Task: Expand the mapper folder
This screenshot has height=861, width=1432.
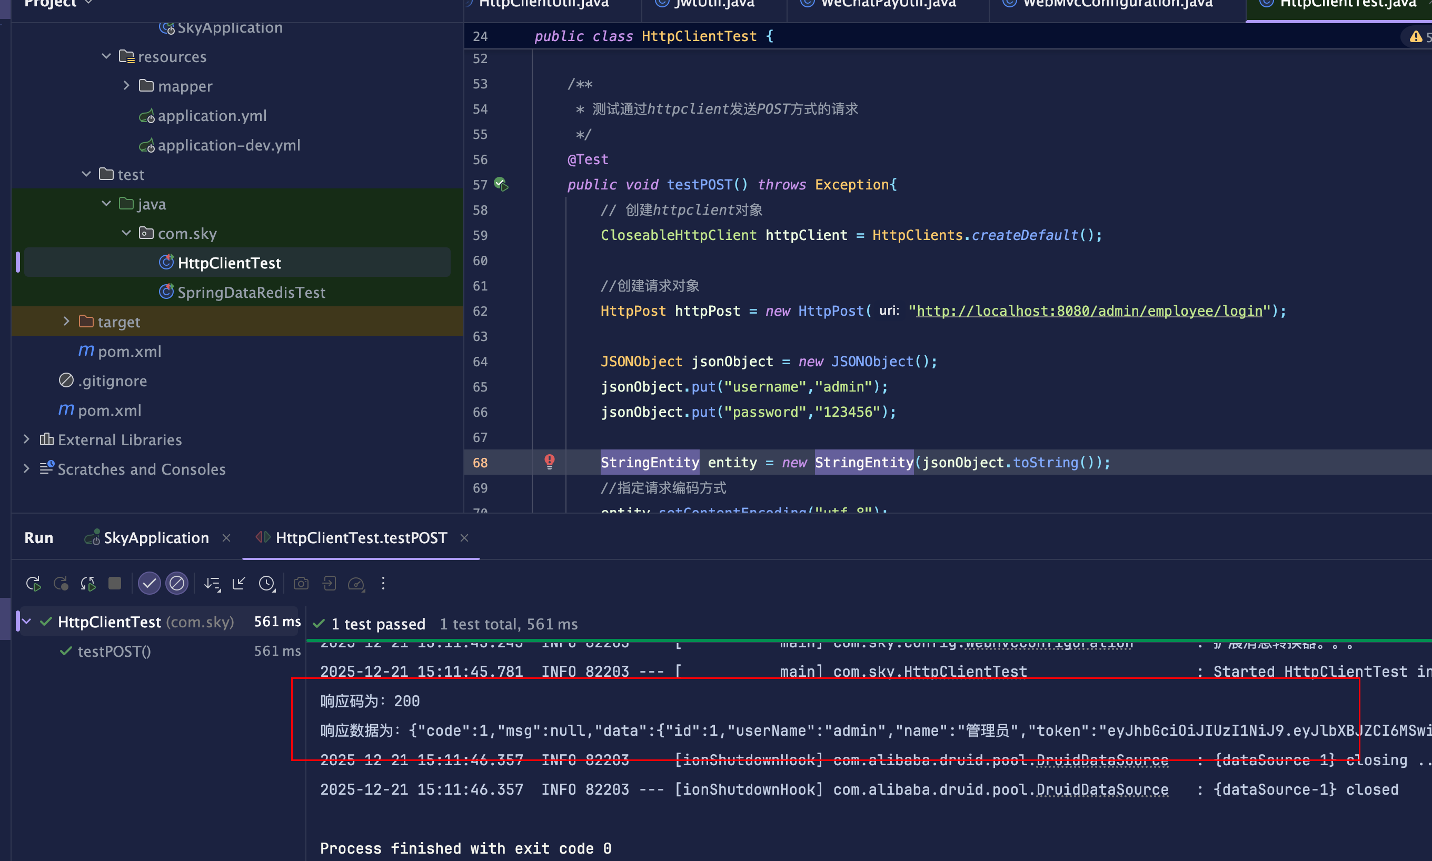Action: [x=127, y=85]
